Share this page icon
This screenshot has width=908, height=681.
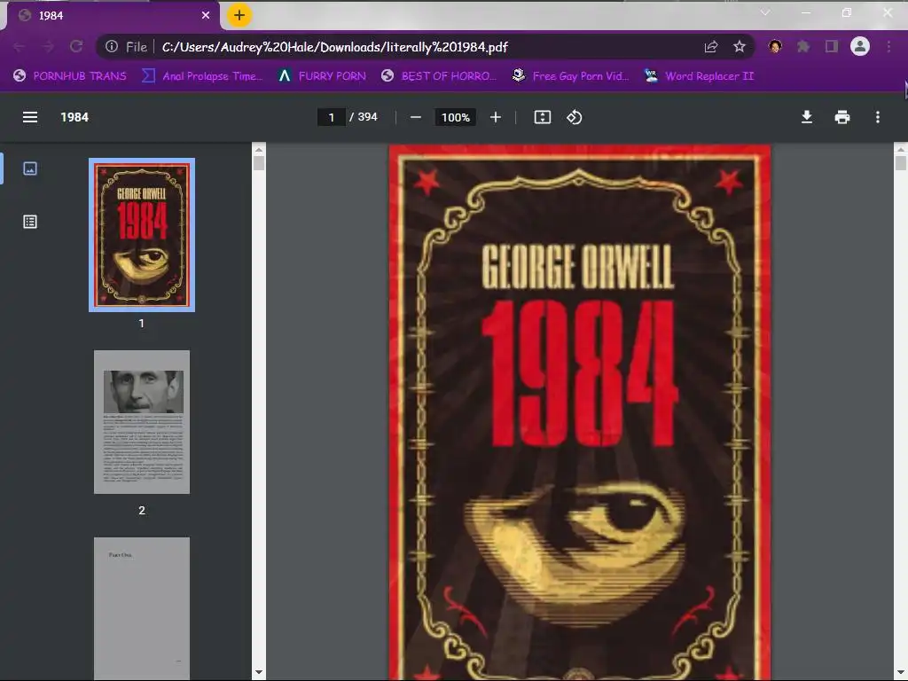point(711,47)
